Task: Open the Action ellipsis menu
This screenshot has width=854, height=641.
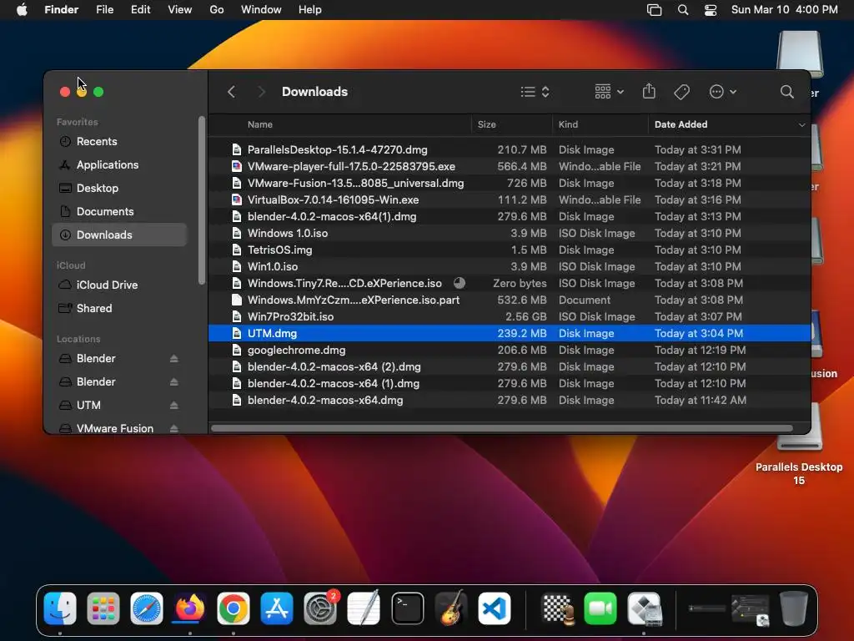Action: (723, 92)
